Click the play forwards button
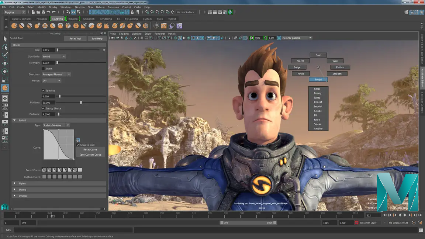 pos(405,215)
